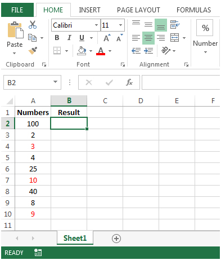Click the Decrease Indent icon
This screenshot has height=260, width=221.
coord(136,51)
